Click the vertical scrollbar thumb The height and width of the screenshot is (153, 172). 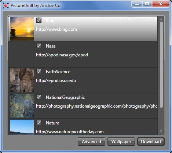point(161,65)
